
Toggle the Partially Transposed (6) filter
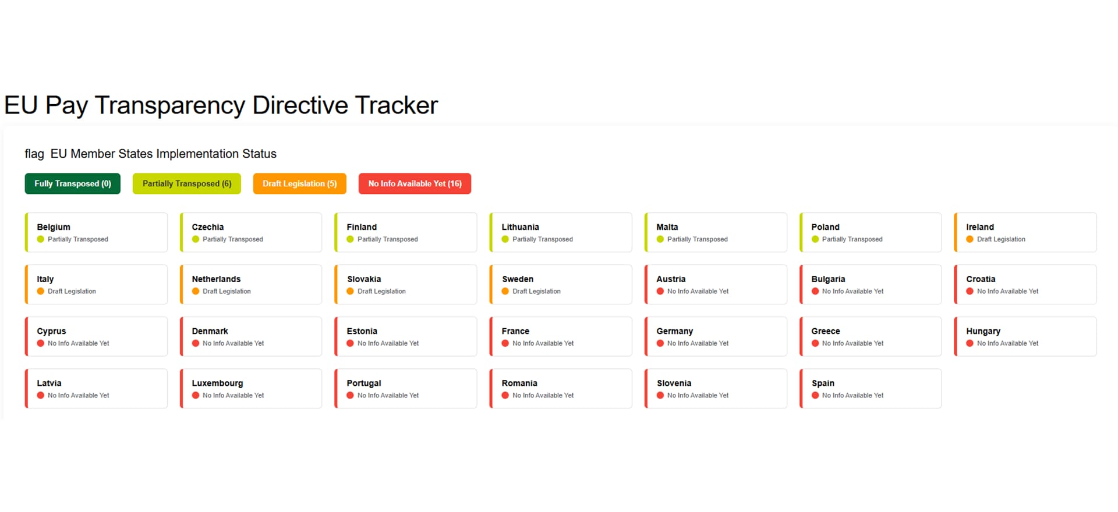tap(186, 184)
